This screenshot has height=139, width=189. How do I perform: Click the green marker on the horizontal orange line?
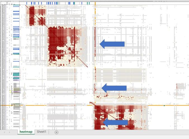pyautogui.click(x=164, y=105)
